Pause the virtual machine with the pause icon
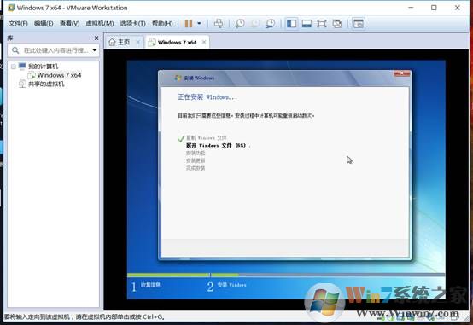The image size is (473, 325). point(189,24)
